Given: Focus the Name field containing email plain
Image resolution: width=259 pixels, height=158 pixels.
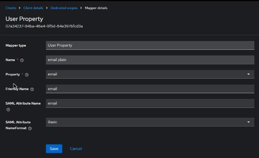Looking at the screenshot, I should pyautogui.click(x=150, y=60).
